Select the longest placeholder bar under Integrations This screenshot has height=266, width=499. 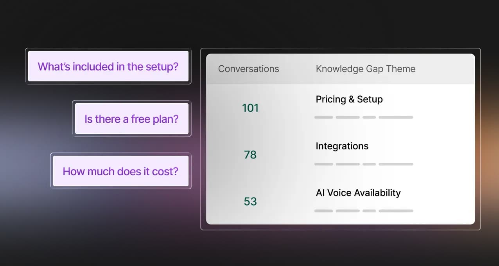click(396, 164)
